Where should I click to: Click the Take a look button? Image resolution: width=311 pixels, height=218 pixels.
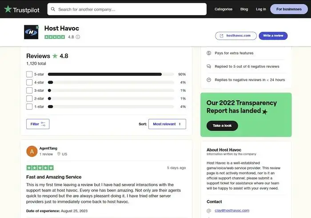(x=222, y=126)
